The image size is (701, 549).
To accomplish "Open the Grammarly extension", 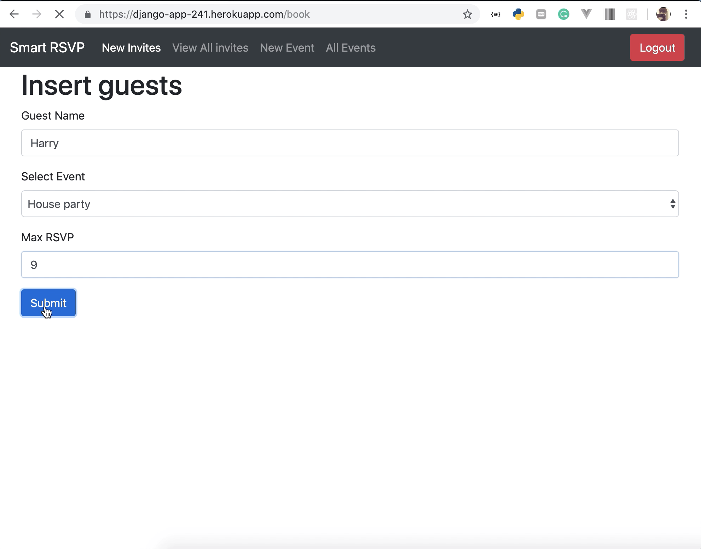I will coord(563,14).
